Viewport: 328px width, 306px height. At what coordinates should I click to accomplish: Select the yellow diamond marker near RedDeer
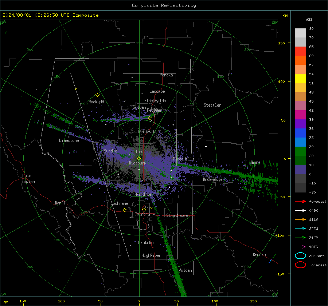150,118
